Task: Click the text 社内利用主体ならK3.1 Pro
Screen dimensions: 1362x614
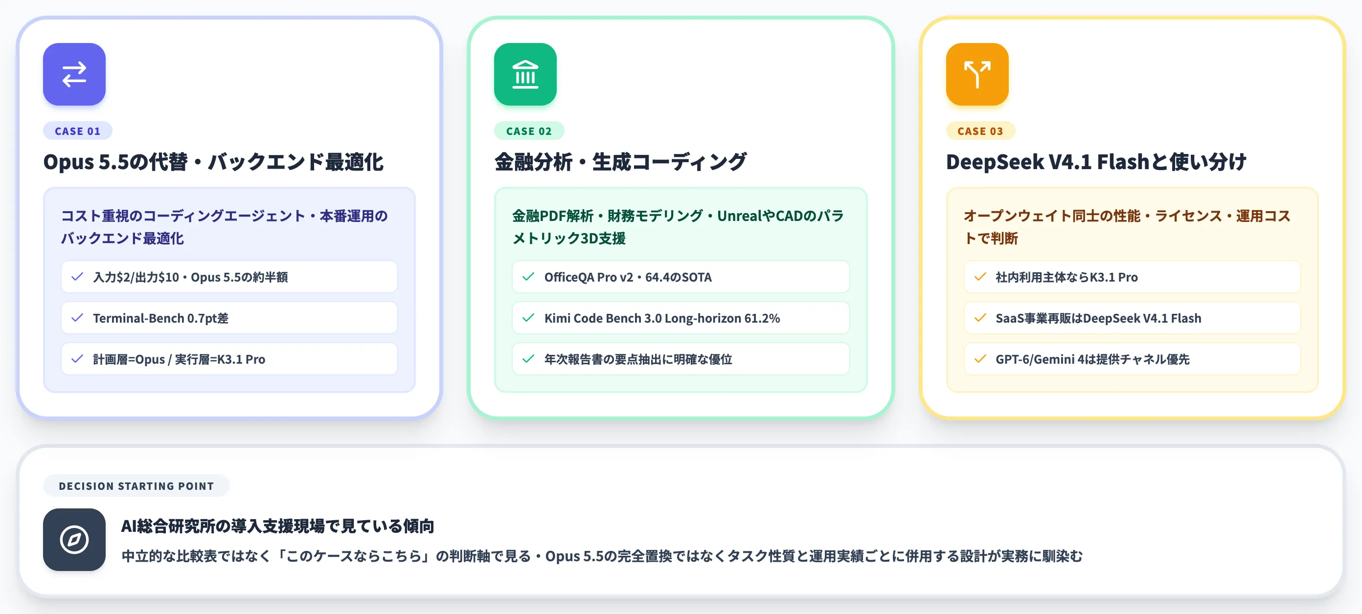Action: click(1067, 277)
